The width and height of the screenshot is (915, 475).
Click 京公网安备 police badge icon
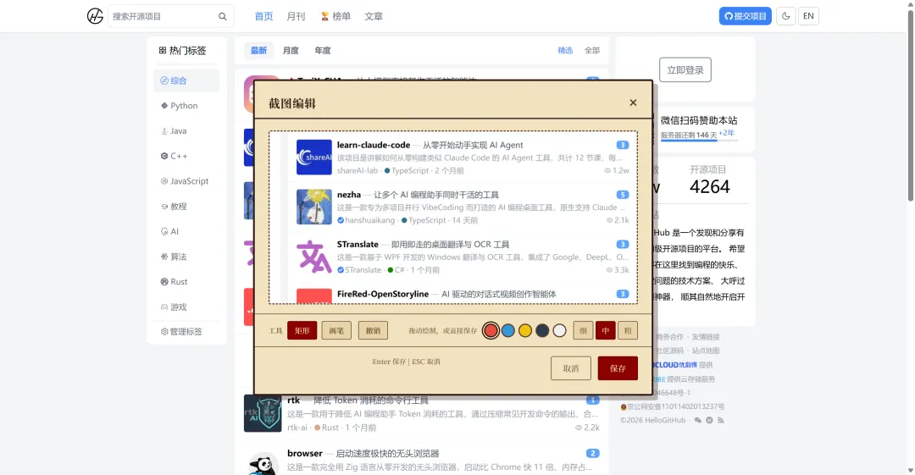[624, 406]
